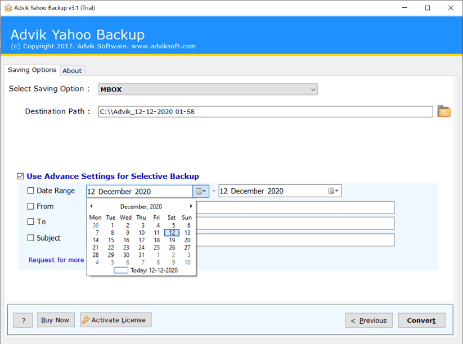Open the Request for more link
Viewport: 463px width, 344px height.
coord(56,260)
